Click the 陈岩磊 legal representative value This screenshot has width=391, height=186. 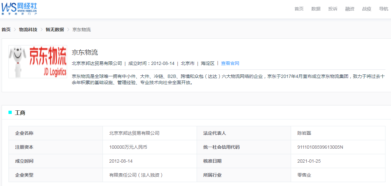(304, 133)
